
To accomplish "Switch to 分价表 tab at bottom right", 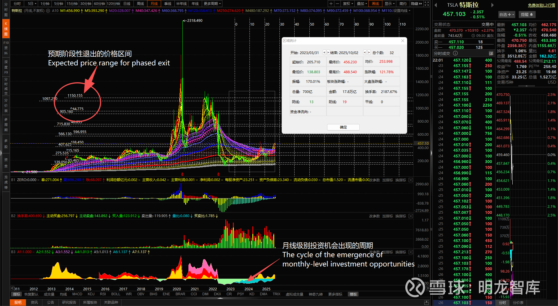I will click(x=518, y=303).
